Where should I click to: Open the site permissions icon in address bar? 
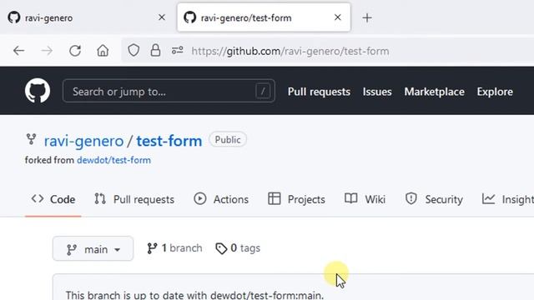point(177,51)
